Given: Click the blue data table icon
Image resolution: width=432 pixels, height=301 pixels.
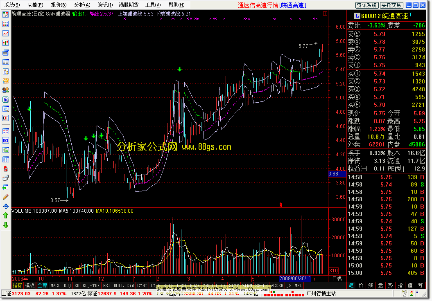Looking at the screenshot, I should tap(5, 62).
